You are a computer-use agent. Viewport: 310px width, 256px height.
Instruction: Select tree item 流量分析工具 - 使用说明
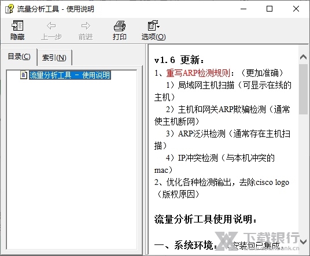tap(70, 75)
